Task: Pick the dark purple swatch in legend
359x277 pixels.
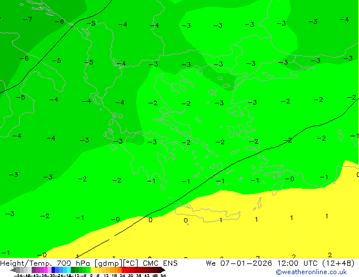Action: [x=33, y=270]
